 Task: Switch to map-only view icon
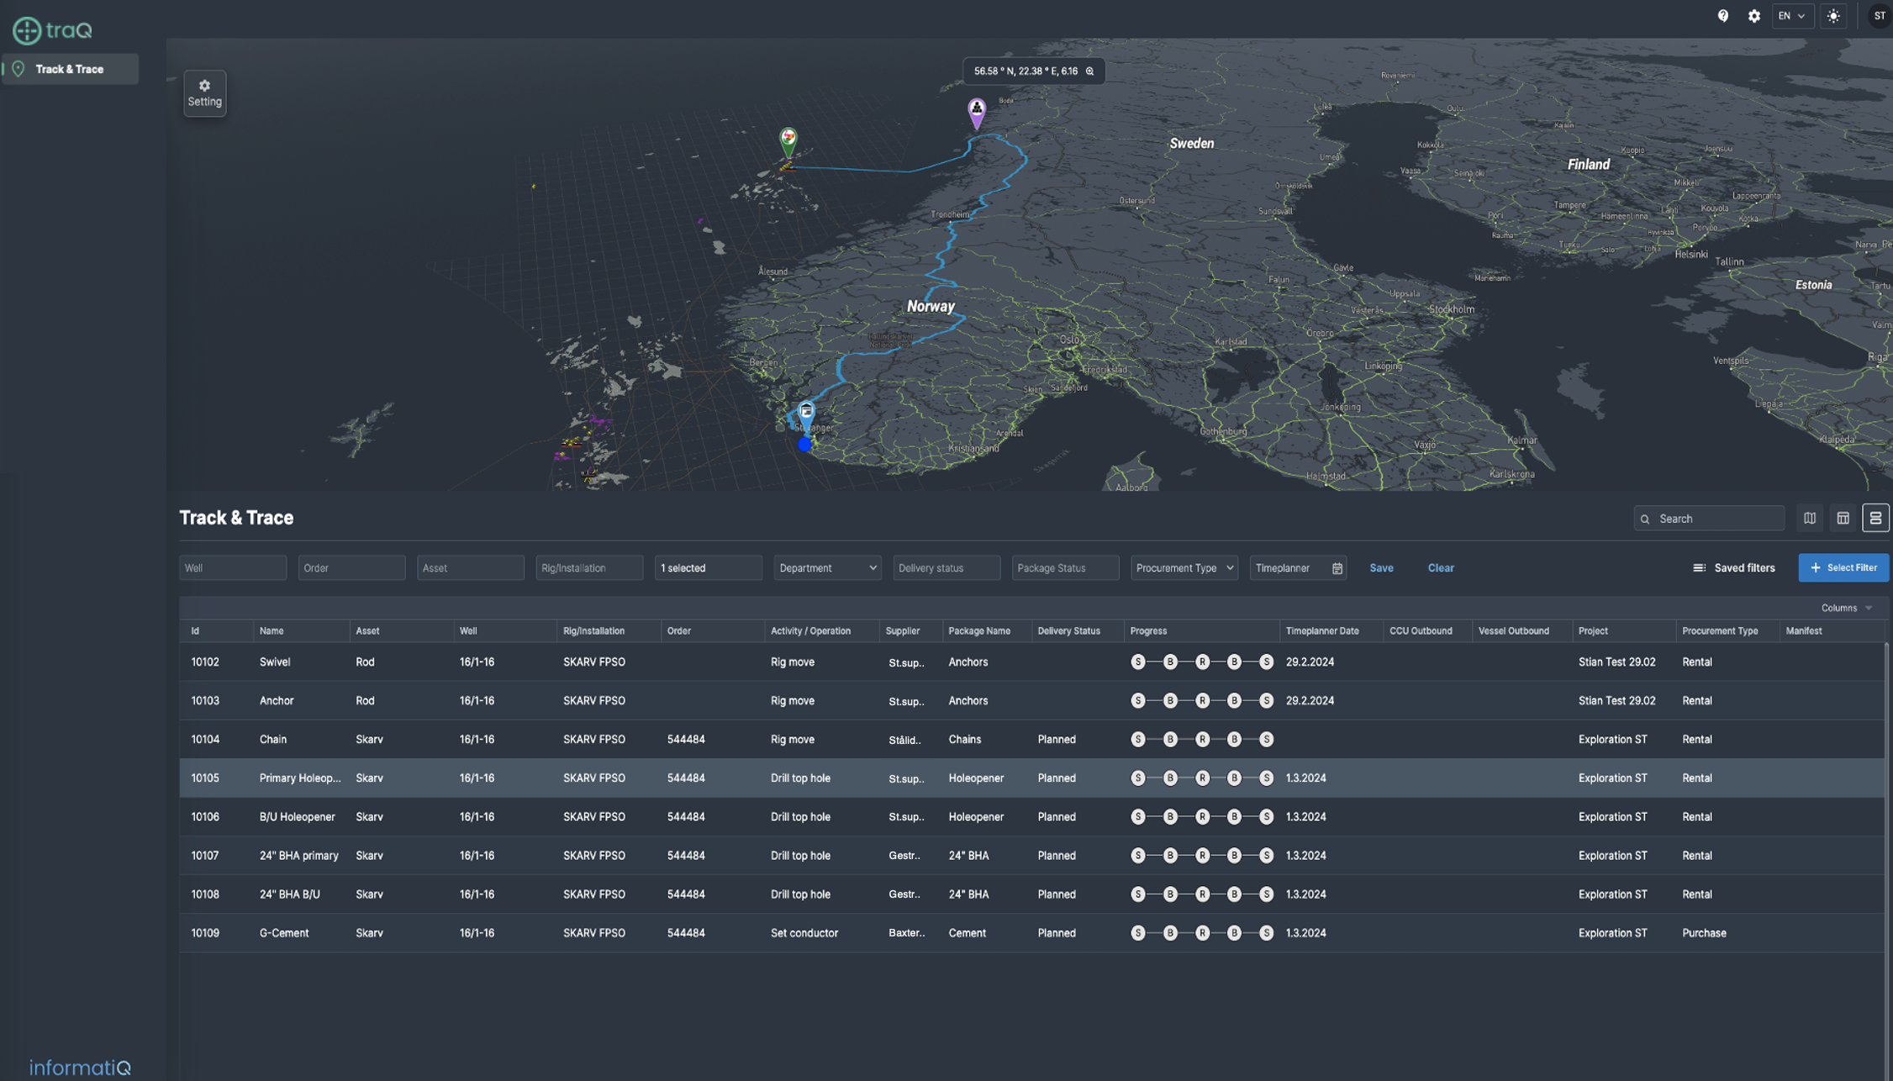[x=1810, y=519]
